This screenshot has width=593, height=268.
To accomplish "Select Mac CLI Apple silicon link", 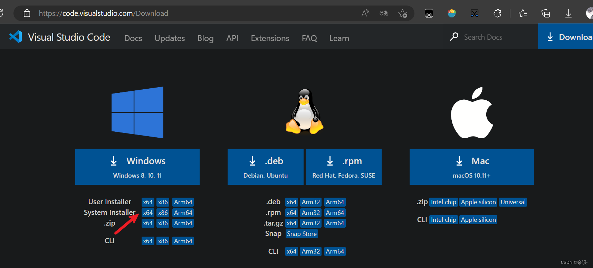I will point(478,220).
